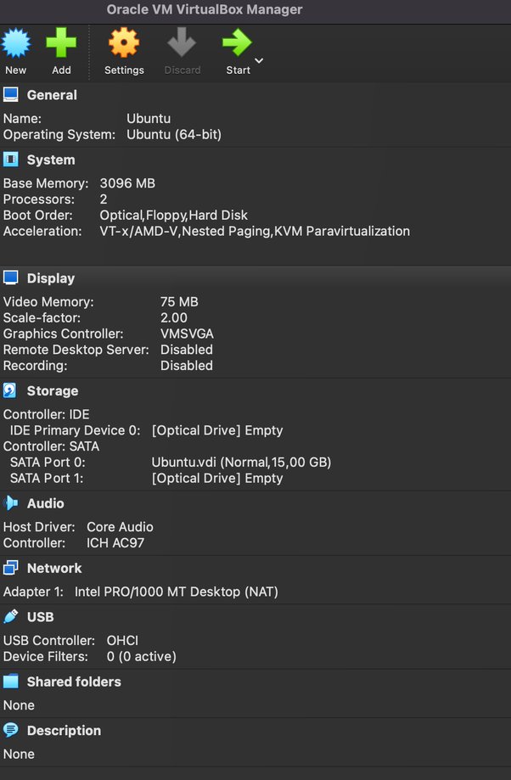
Task: Click the Recording Disabled setting
Action: pos(186,365)
